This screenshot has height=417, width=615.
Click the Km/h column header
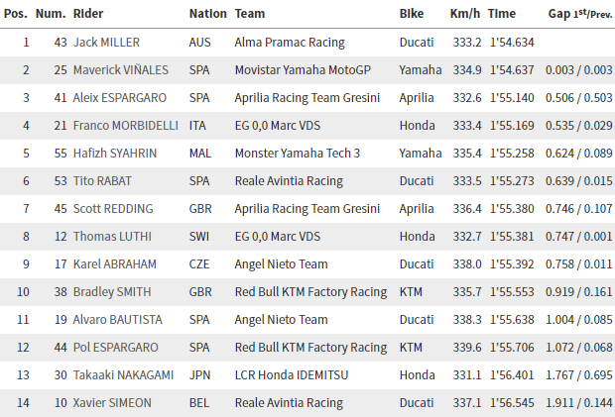point(465,14)
